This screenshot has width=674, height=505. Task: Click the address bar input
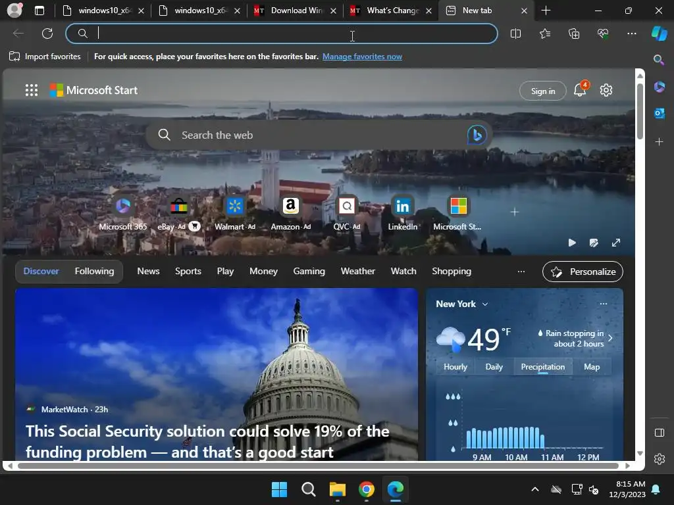click(x=282, y=34)
